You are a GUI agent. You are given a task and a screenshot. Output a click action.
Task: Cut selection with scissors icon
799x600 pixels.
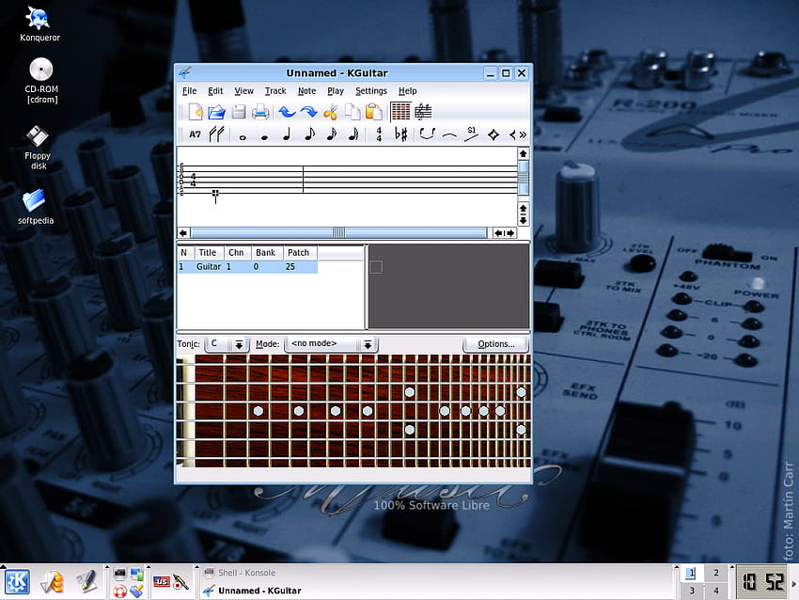click(330, 112)
